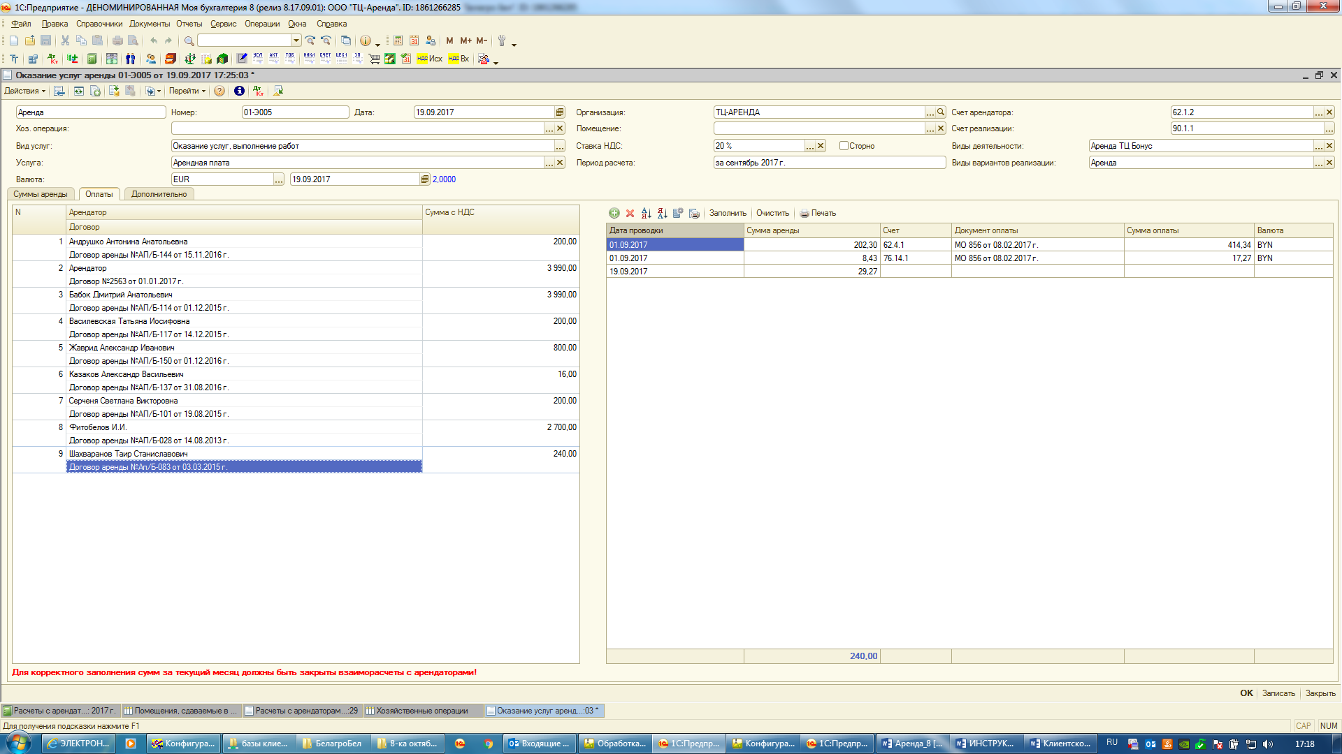Click the Заполнить button
Screen dimensions: 1342x754
(727, 213)
